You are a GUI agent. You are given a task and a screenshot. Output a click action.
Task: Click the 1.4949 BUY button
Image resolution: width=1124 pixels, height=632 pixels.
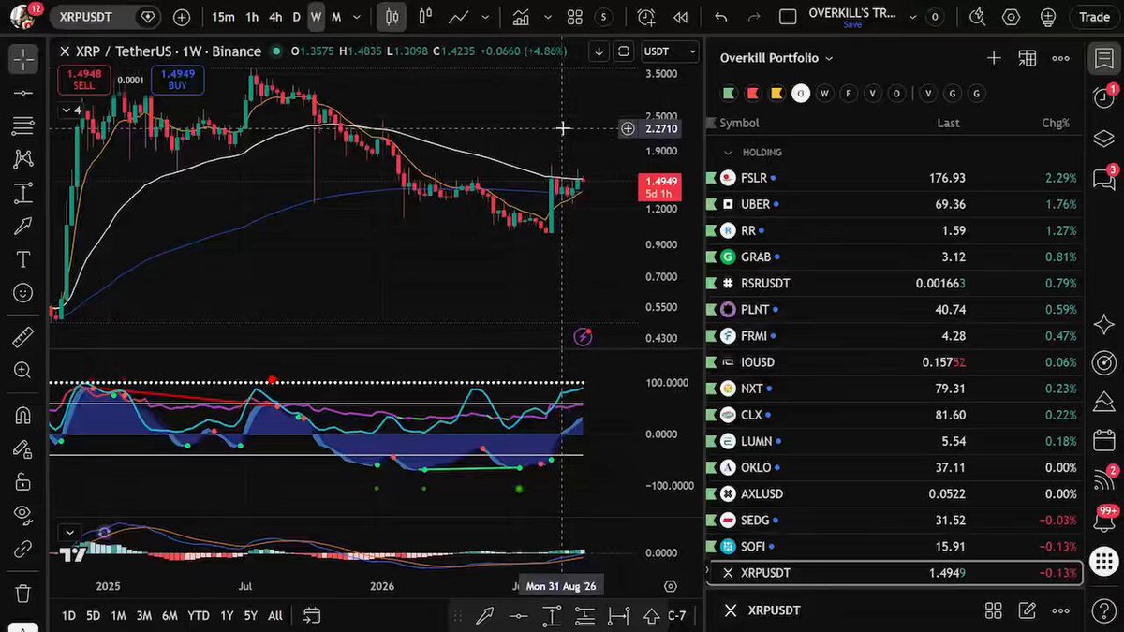178,80
